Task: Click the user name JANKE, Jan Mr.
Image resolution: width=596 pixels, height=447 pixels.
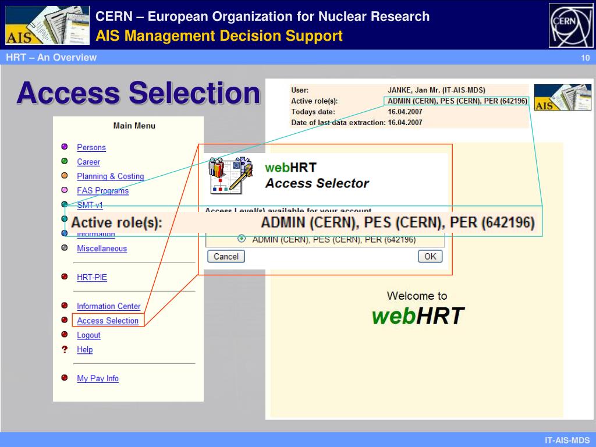Action: [437, 90]
